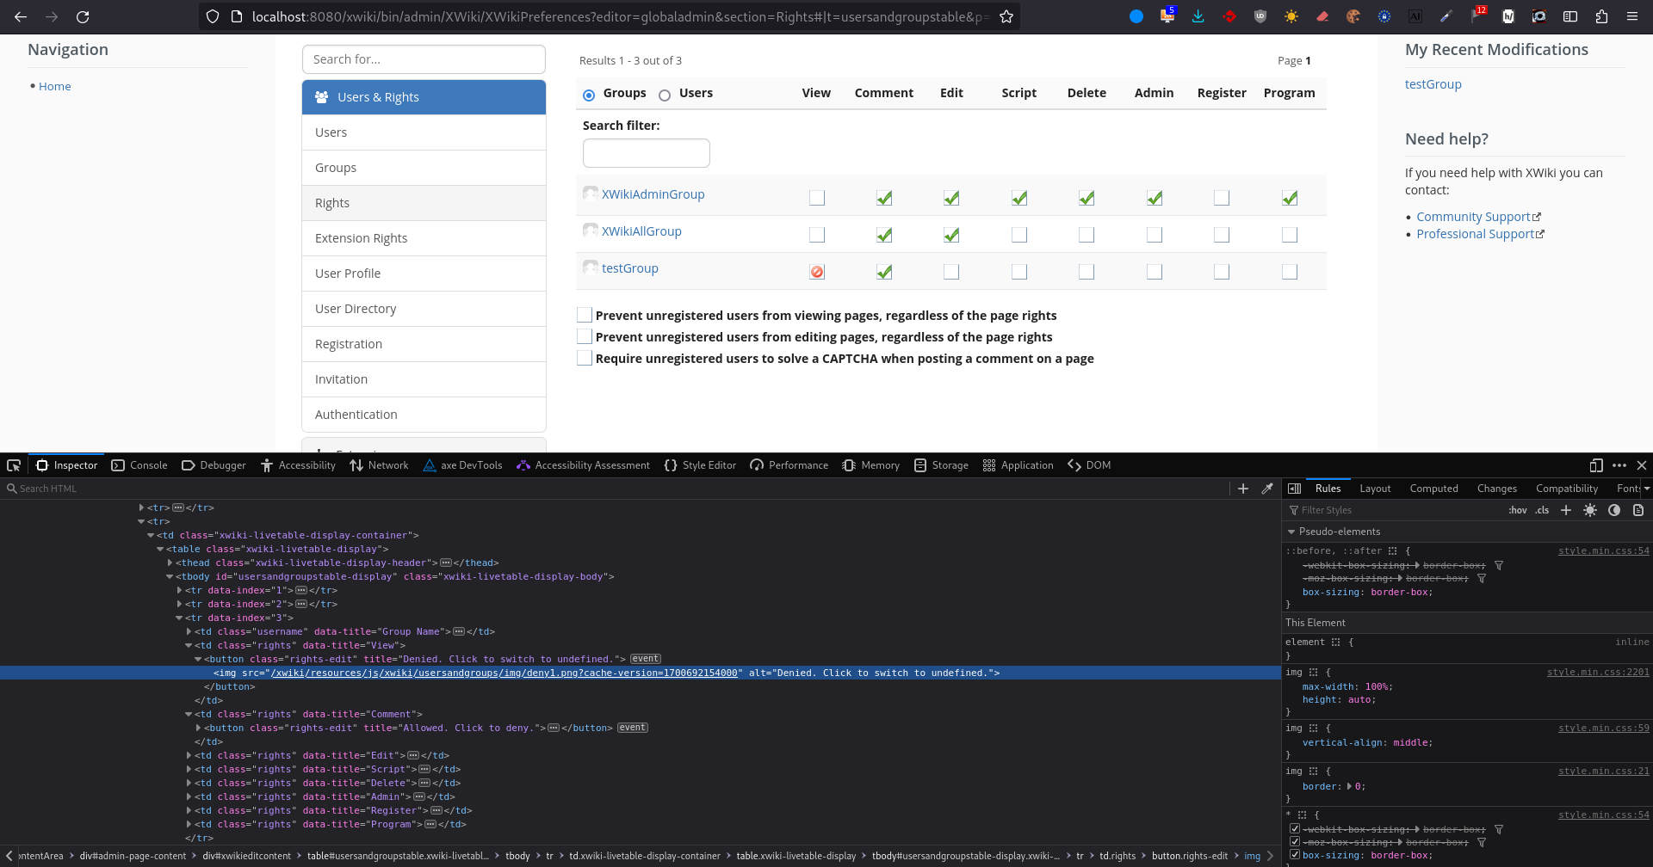The width and height of the screenshot is (1653, 867).
Task: Select the Users radio button
Action: click(x=665, y=95)
